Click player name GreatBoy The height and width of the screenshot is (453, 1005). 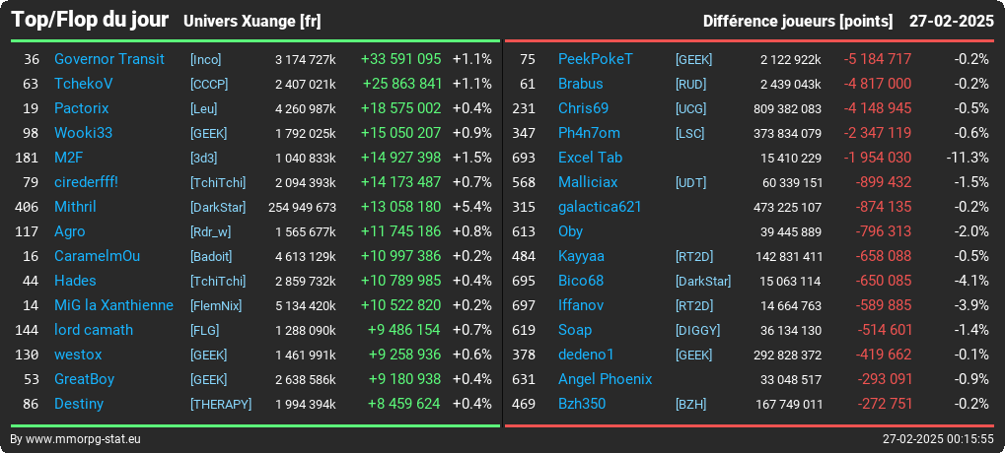84,379
